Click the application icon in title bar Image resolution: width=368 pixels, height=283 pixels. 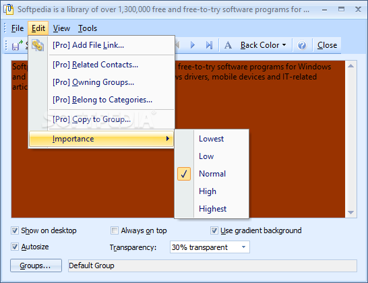(8, 9)
